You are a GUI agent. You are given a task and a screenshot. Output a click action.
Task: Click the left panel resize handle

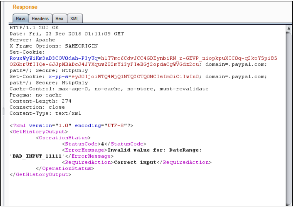click(3, 111)
